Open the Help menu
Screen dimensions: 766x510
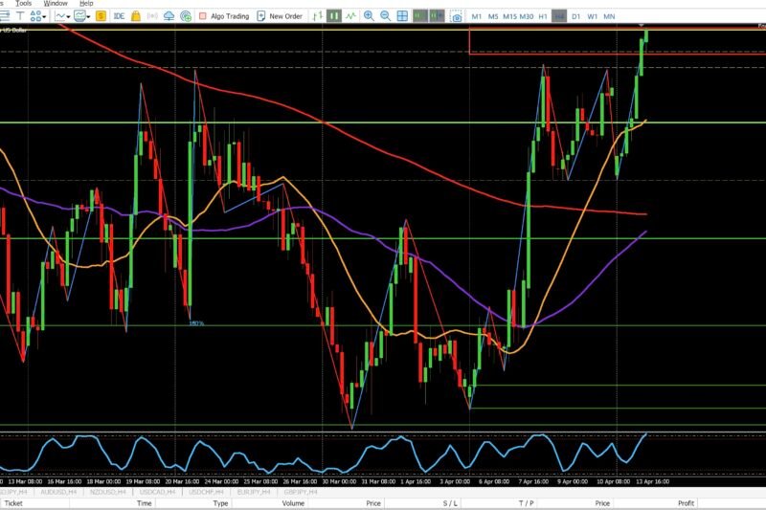pos(86,3)
